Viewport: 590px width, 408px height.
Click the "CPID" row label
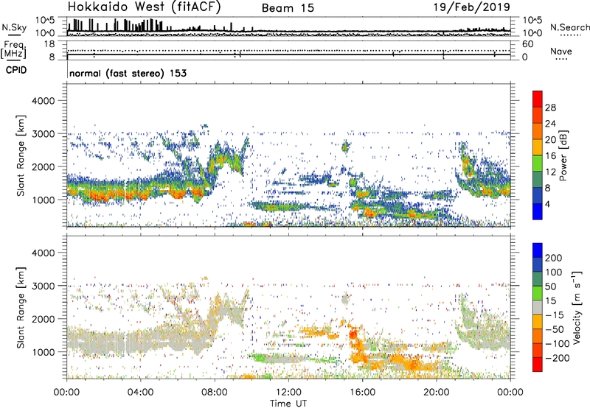[x=16, y=70]
